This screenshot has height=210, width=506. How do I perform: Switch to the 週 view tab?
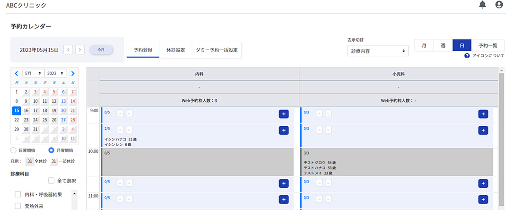443,45
